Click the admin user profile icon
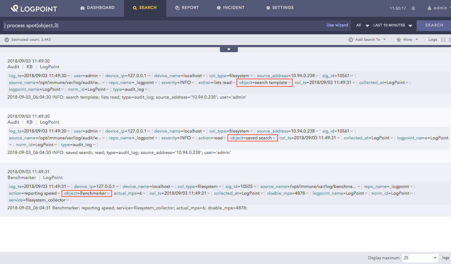 (429, 8)
